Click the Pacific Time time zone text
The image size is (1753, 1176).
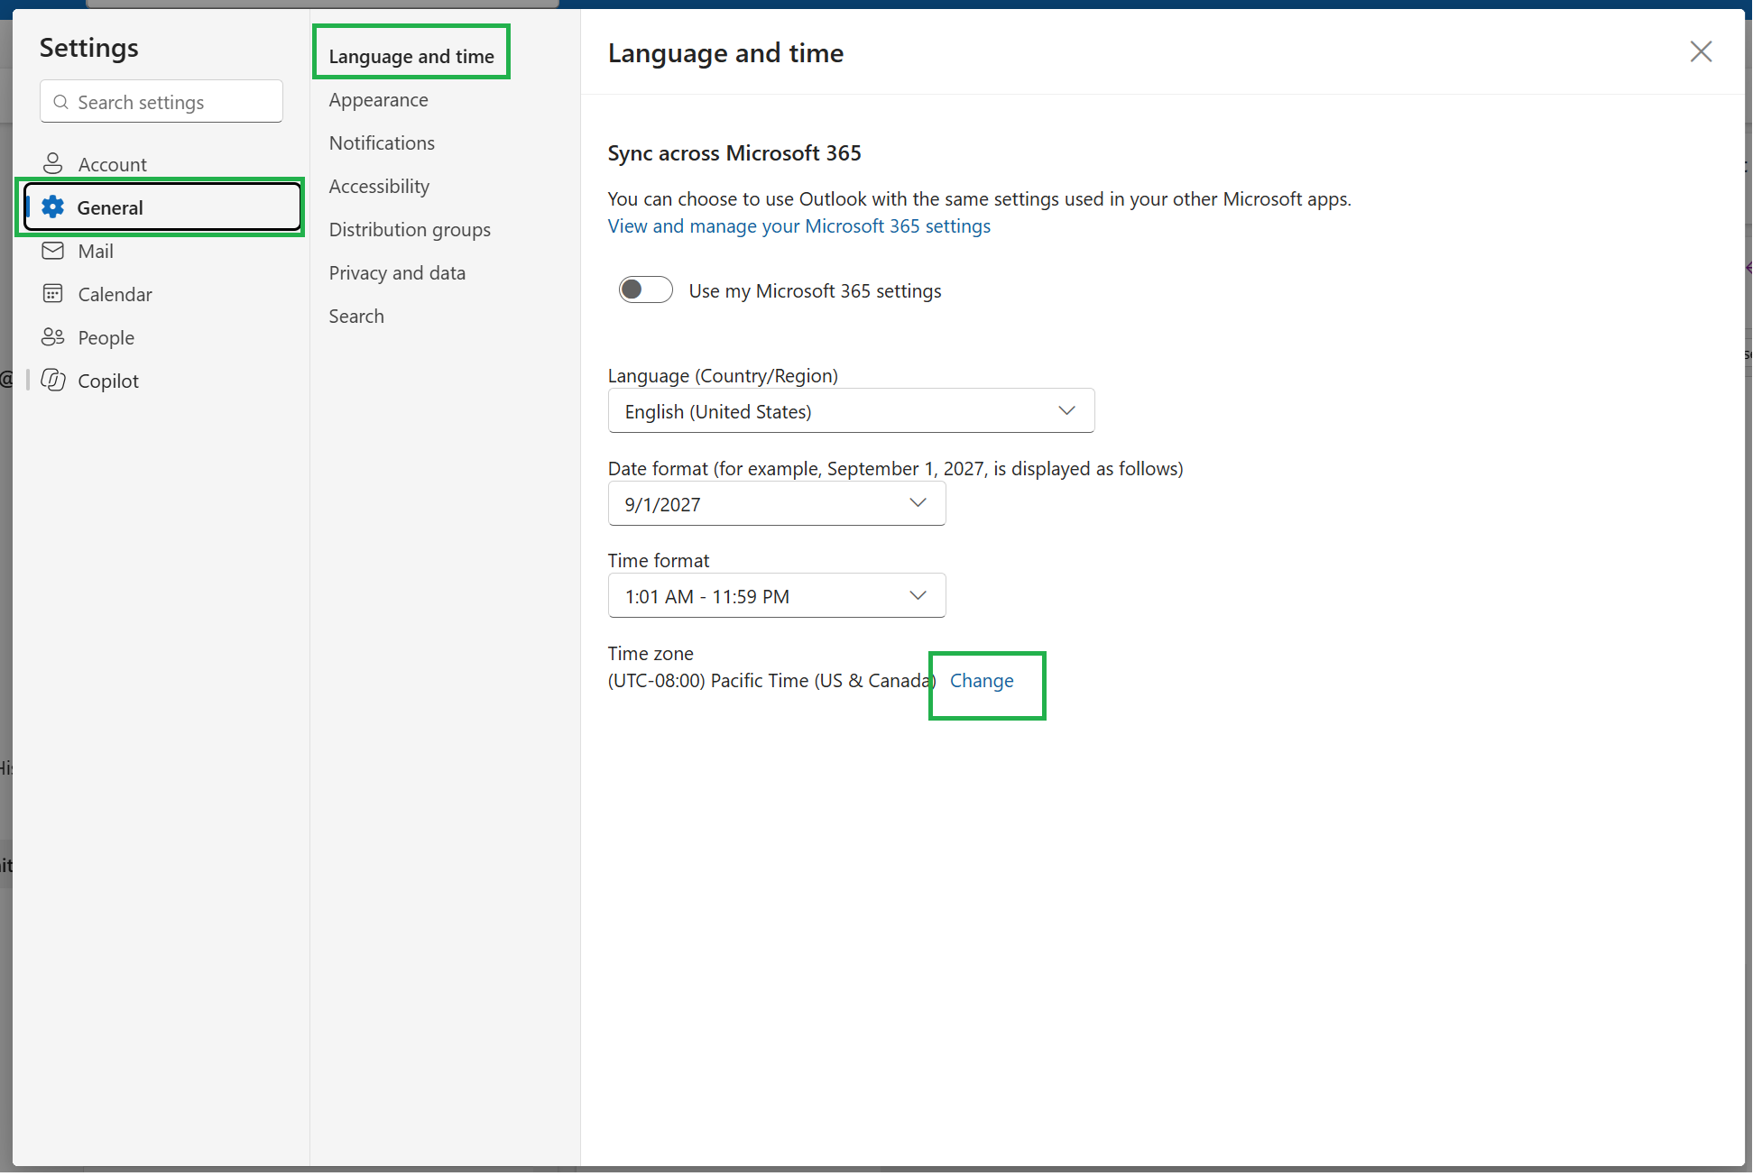coord(771,681)
